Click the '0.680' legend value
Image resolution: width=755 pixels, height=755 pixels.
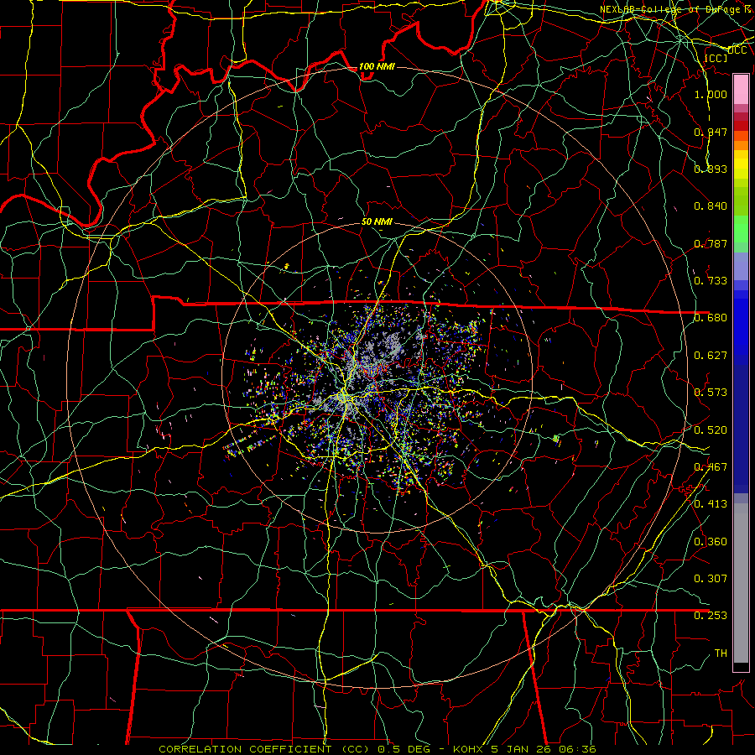[711, 318]
